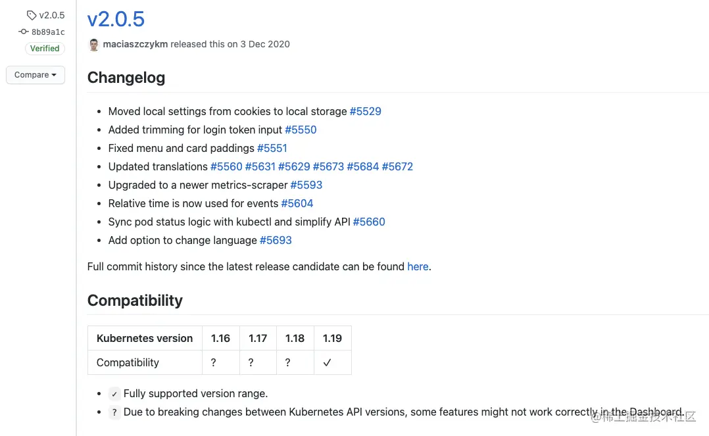
Task: Open metrics-scraper pull request #5593
Action: tap(306, 185)
